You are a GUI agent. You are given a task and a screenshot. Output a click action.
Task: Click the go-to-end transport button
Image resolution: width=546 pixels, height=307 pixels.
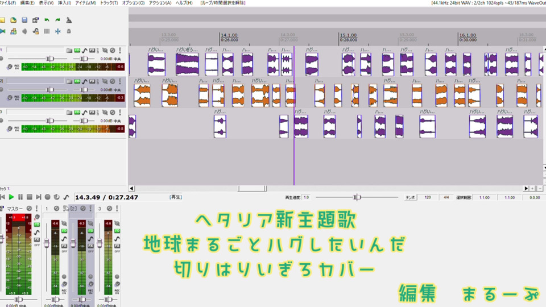coord(38,197)
